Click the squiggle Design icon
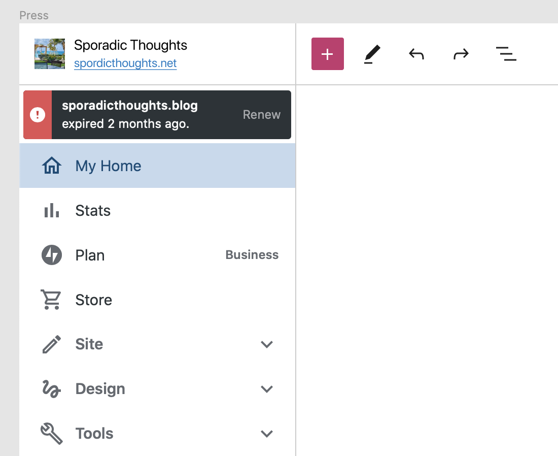The image size is (558, 456). point(52,389)
